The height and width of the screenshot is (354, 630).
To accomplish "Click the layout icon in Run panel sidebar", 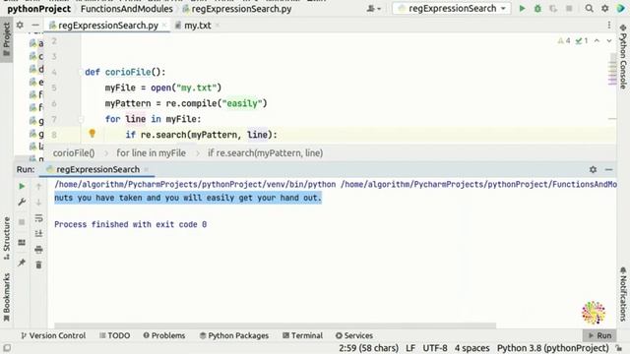I will point(22,243).
